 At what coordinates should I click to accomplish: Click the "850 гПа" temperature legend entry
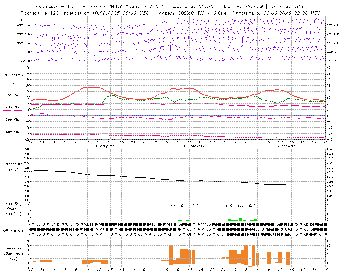coord(12,108)
